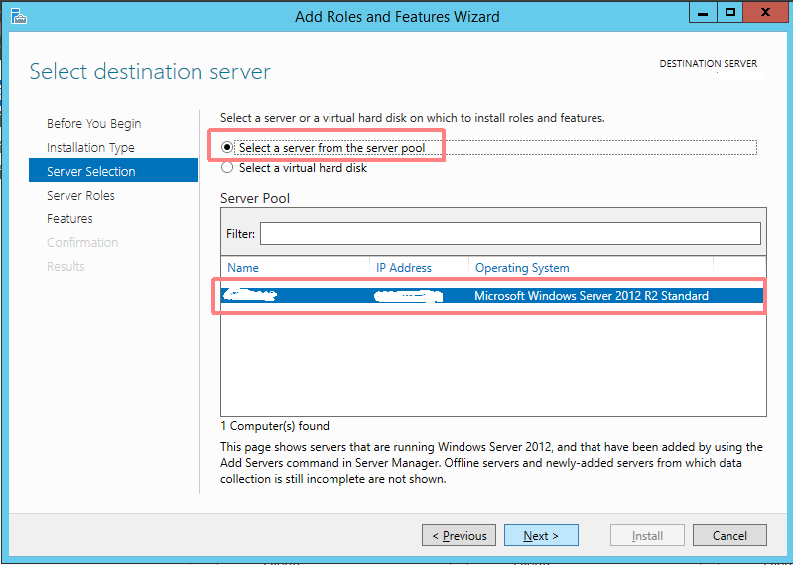Maximize the wizard window
The width and height of the screenshot is (793, 565).
[729, 13]
